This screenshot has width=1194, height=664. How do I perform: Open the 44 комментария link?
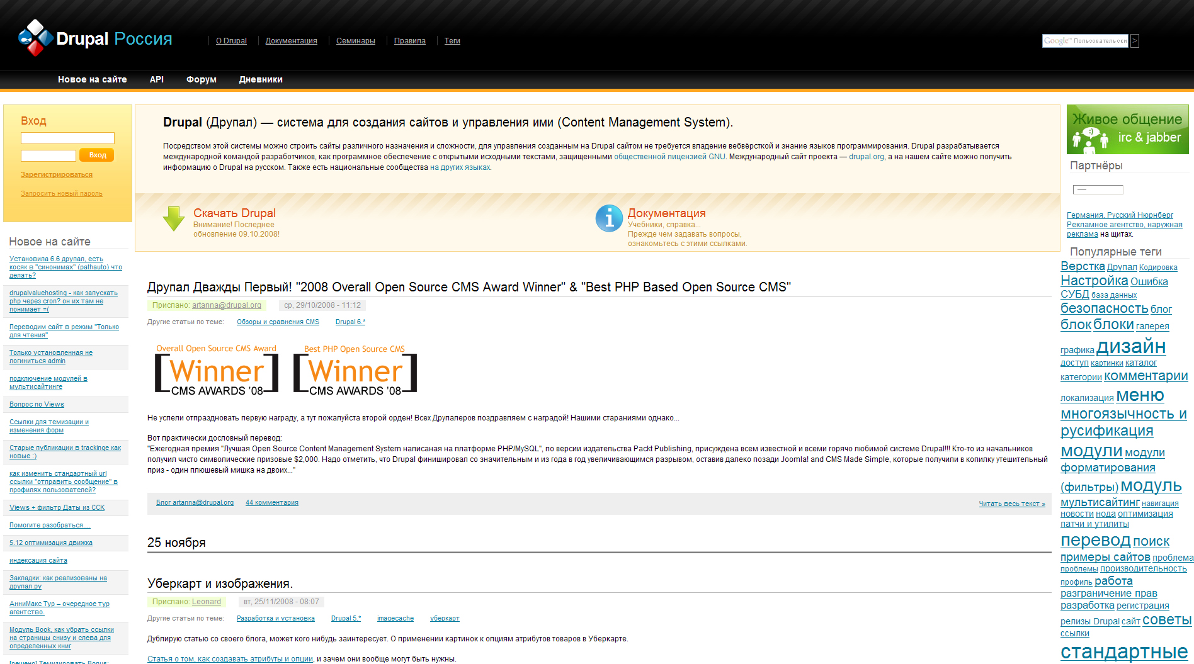[x=272, y=502]
